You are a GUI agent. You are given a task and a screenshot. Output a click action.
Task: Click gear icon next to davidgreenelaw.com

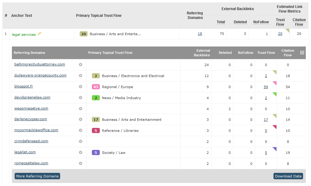81,98
